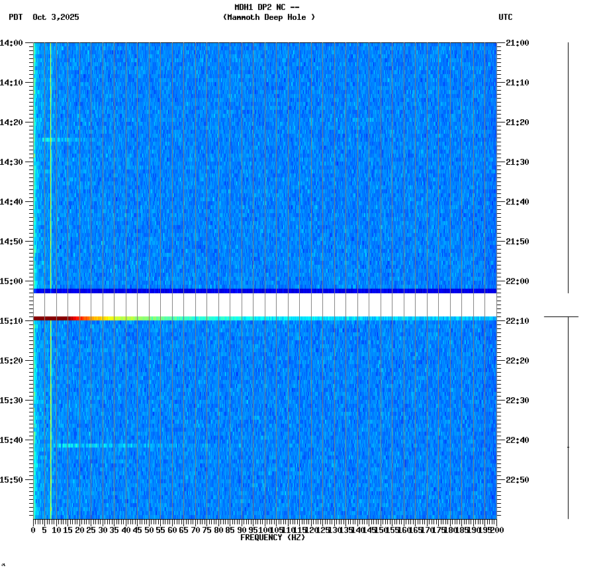Expand the white gap region between panels
Image resolution: width=597 pixels, height=572 pixels.
click(x=265, y=305)
